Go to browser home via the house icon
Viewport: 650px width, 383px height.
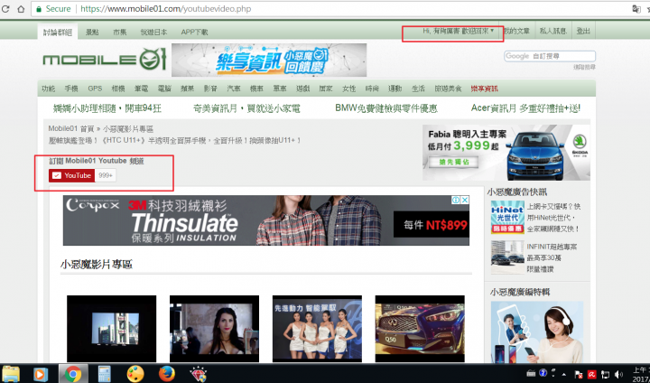coord(21,9)
